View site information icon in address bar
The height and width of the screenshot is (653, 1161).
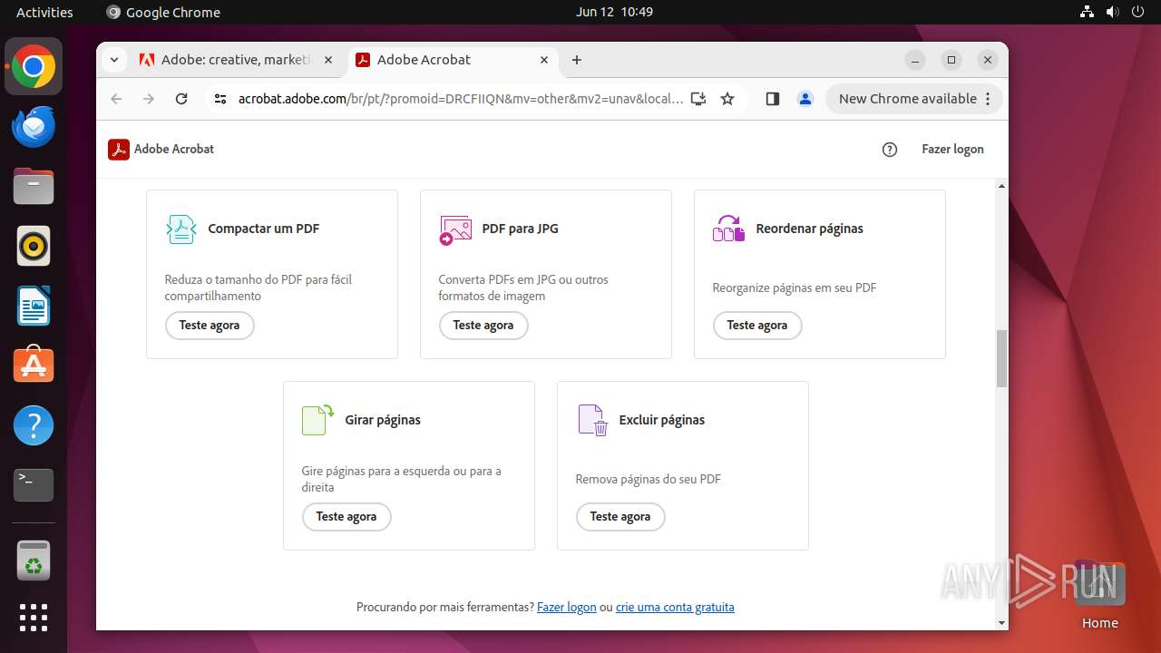pyautogui.click(x=220, y=99)
